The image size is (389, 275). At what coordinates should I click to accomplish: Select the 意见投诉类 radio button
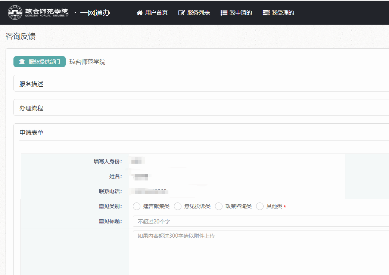pyautogui.click(x=178, y=206)
